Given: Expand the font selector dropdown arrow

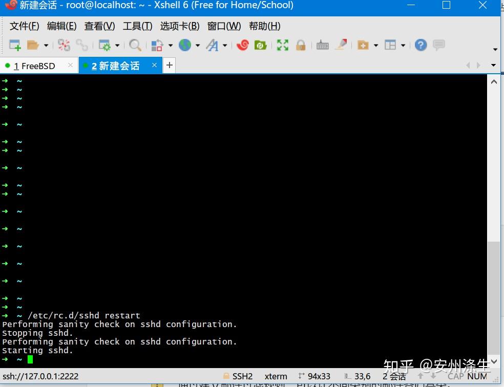Looking at the screenshot, I should (224, 45).
